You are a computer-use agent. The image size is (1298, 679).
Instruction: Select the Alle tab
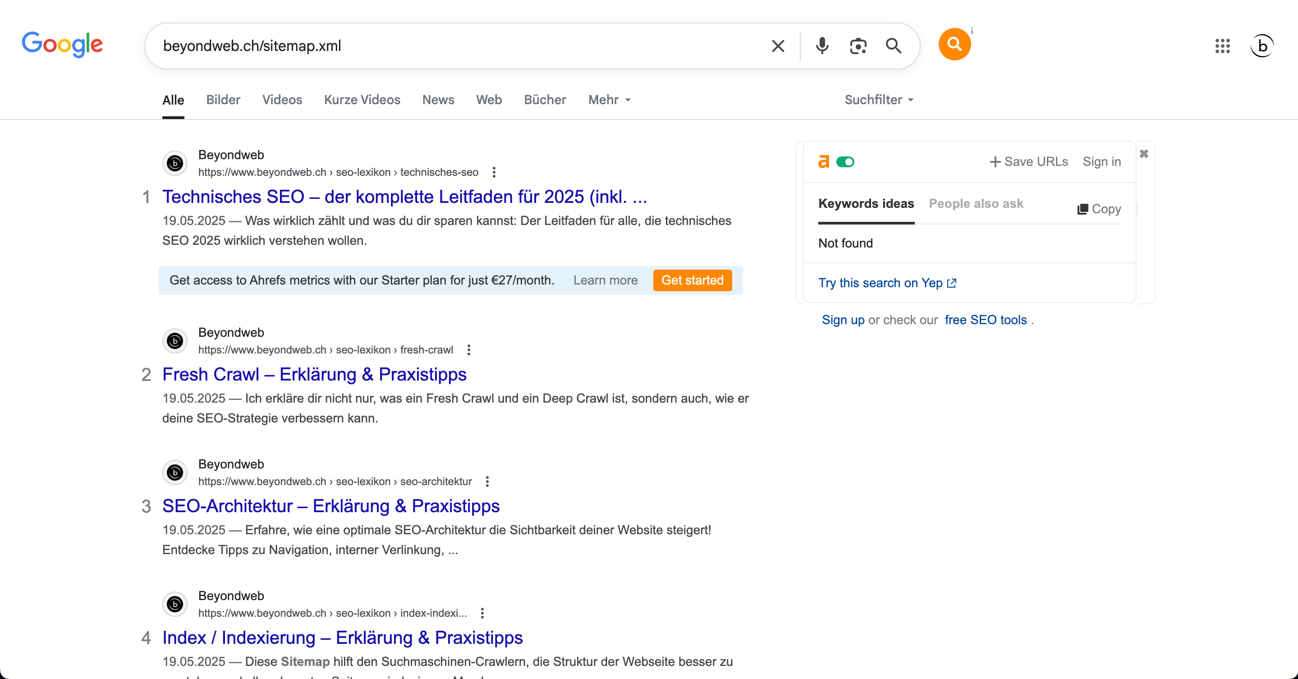(x=173, y=100)
